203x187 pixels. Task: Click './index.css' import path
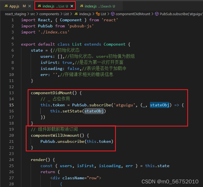(54, 32)
